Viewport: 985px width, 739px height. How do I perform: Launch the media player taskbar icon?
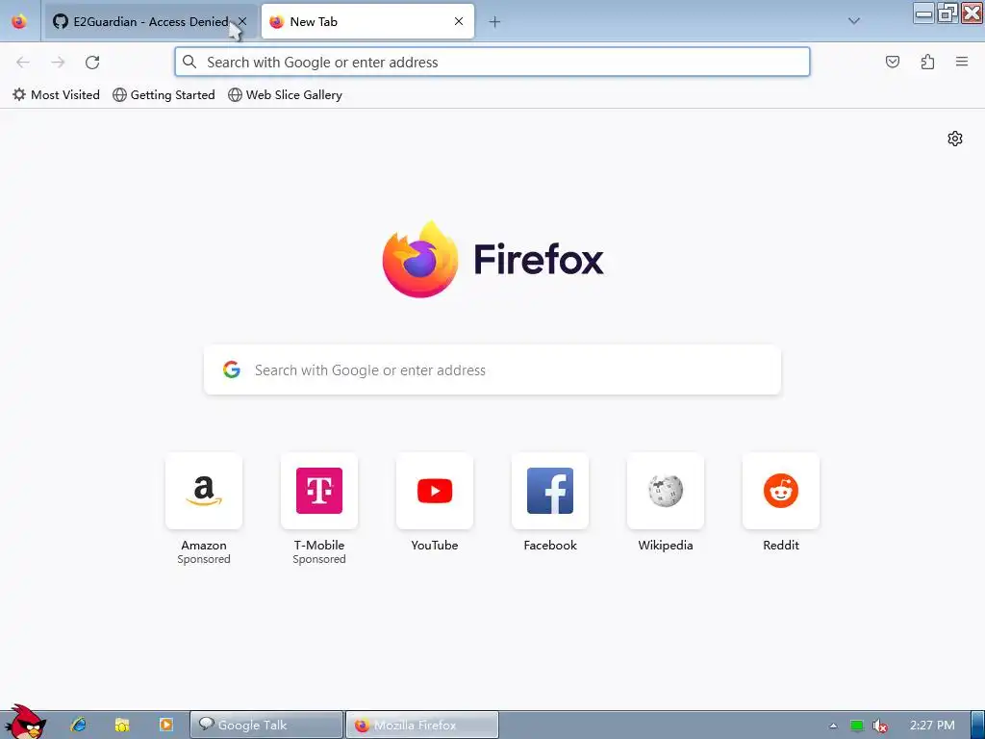pos(165,725)
